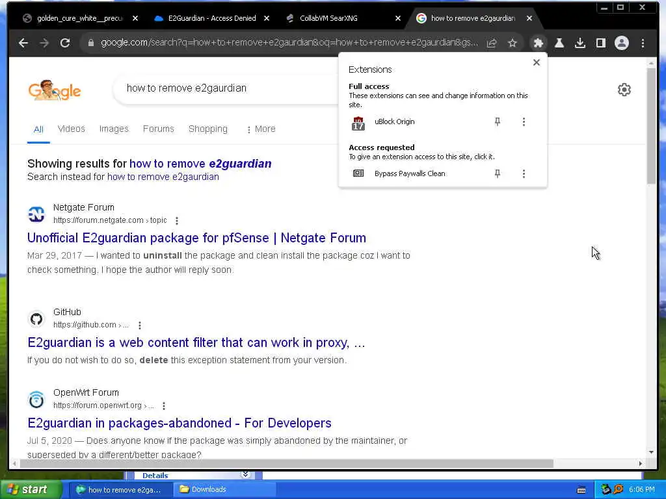The height and width of the screenshot is (499, 666).
Task: Click the vertical scrollbar thumb
Action: [x=651, y=125]
